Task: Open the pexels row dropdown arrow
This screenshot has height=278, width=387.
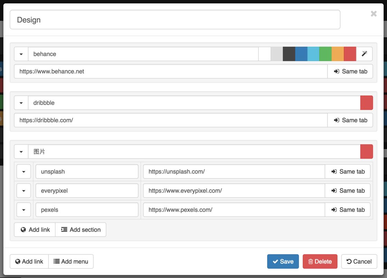Action: [24, 210]
